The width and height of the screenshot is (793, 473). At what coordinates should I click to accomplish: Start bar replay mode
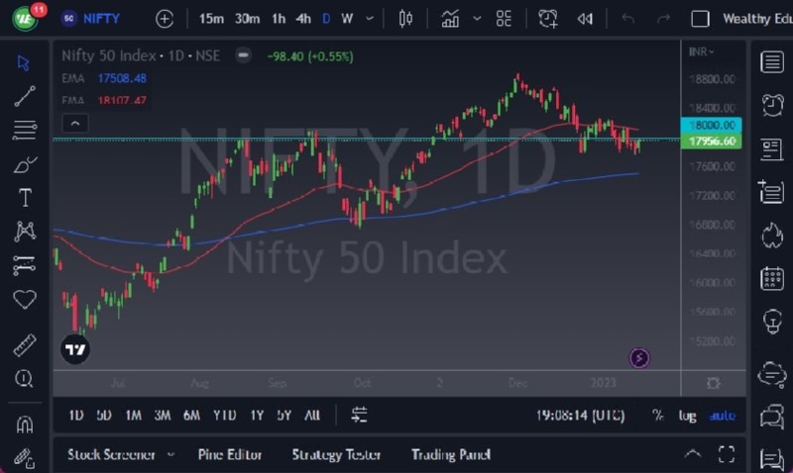pyautogui.click(x=585, y=19)
